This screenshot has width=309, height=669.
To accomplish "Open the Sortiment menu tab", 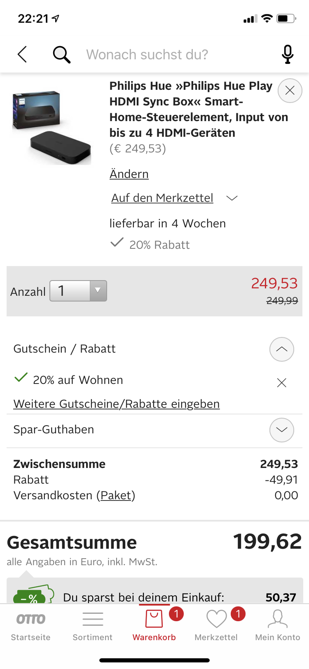I will pyautogui.click(x=93, y=625).
